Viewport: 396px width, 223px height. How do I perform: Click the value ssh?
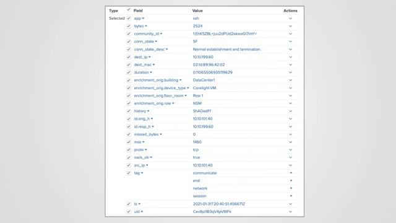pyautogui.click(x=196, y=19)
